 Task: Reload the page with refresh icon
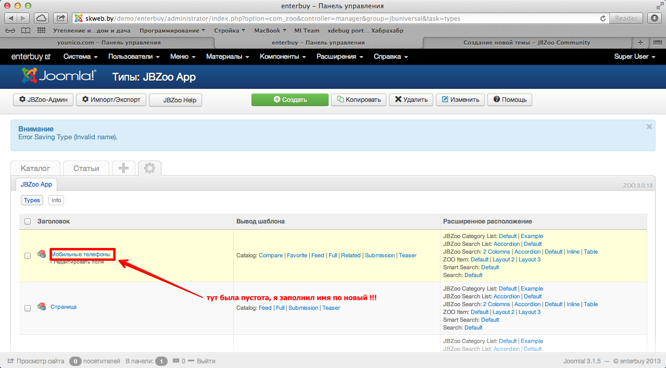[x=603, y=18]
